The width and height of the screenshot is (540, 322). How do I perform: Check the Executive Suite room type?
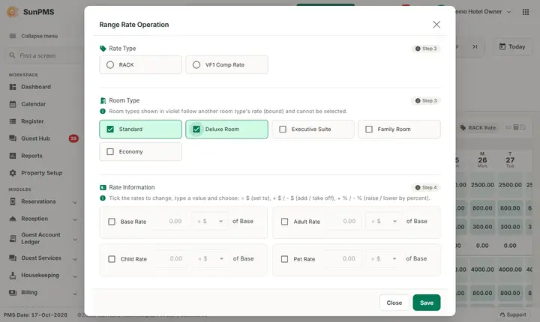(283, 129)
